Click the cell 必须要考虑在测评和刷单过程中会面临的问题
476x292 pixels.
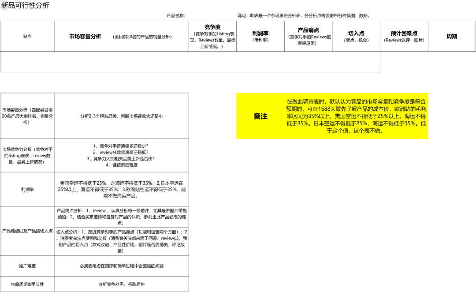122,266
